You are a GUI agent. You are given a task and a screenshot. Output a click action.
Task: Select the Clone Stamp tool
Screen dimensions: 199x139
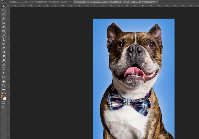(4, 39)
